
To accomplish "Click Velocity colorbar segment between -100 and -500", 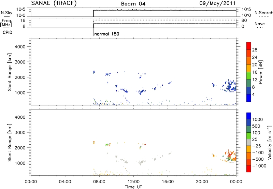I will tap(249, 156).
